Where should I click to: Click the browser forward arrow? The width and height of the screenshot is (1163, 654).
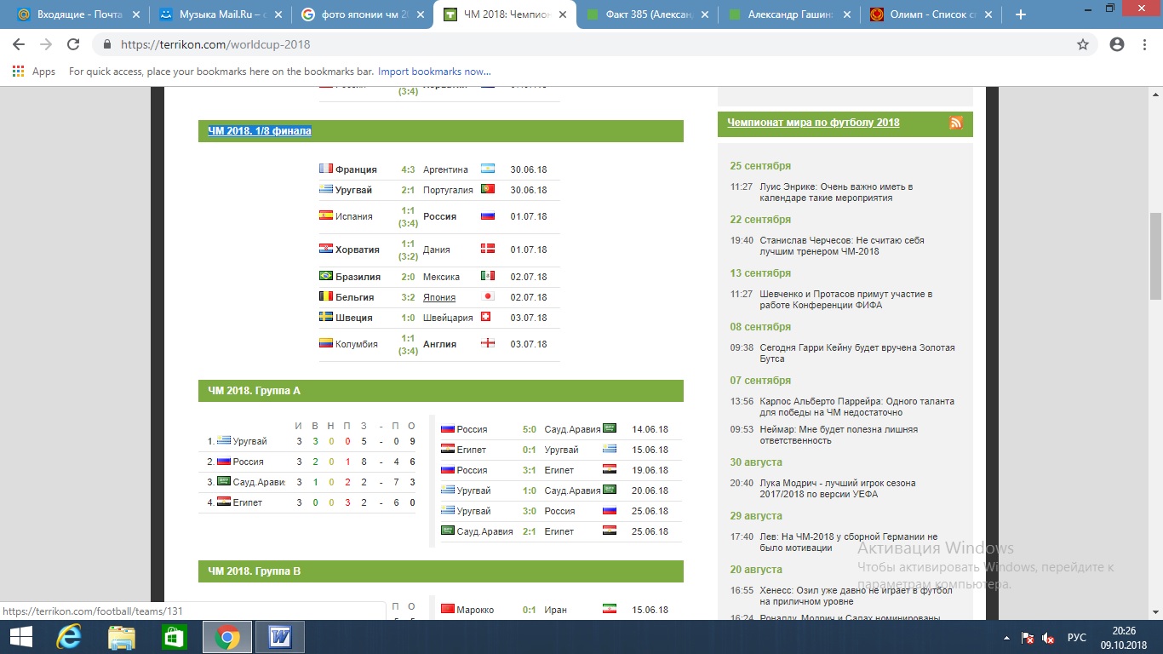pos(46,44)
